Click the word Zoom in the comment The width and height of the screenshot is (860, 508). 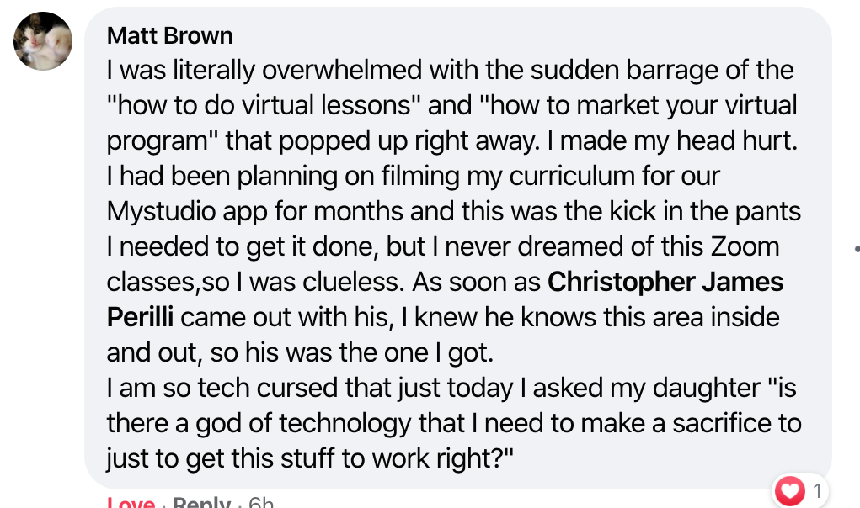click(x=745, y=247)
